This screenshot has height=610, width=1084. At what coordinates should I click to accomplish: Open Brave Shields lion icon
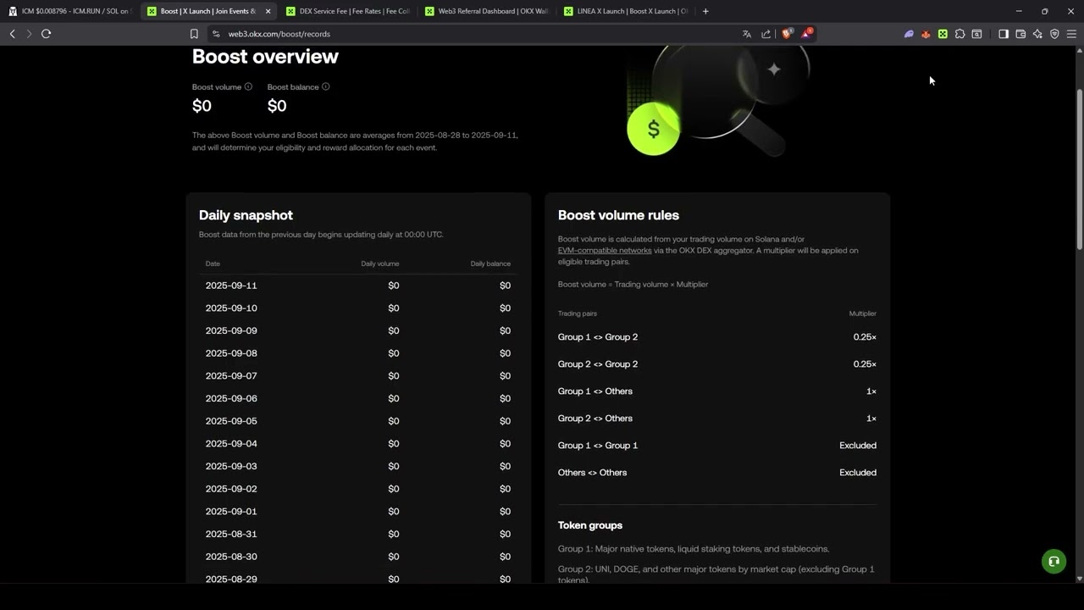point(787,34)
